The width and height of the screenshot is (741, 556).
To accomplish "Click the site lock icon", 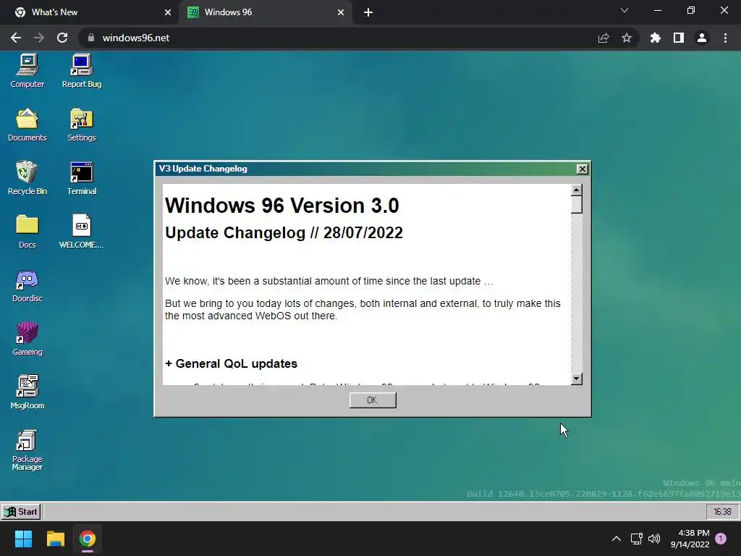I will [x=91, y=38].
